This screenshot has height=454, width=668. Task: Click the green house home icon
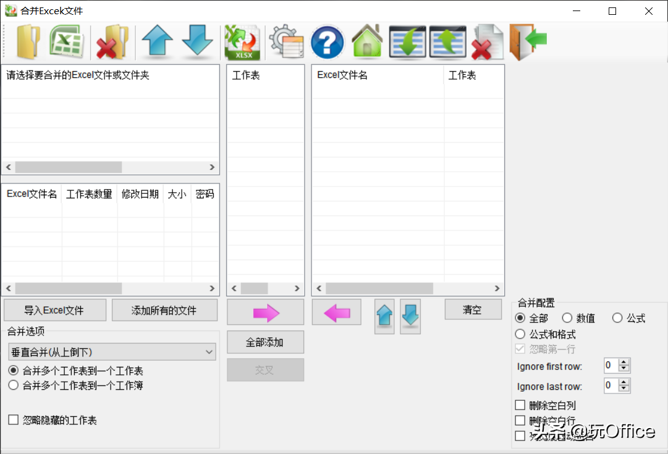click(367, 41)
